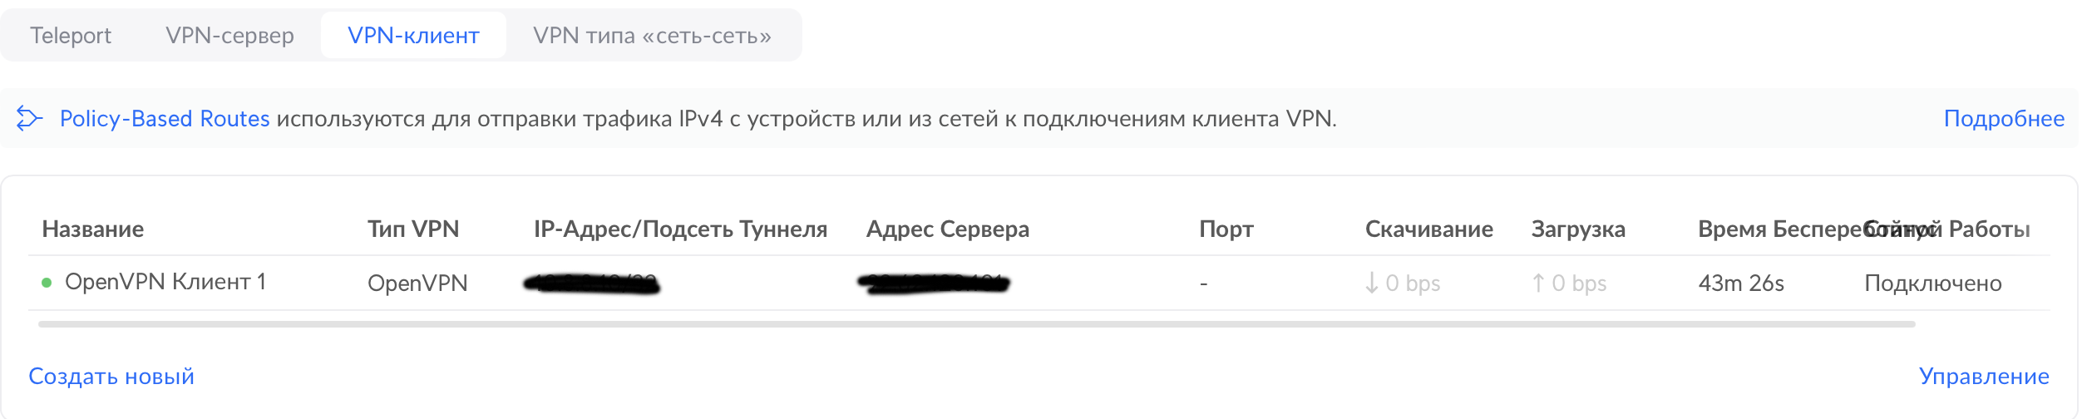Click the green status dot of OpenVPN Клиент 1

tap(47, 283)
